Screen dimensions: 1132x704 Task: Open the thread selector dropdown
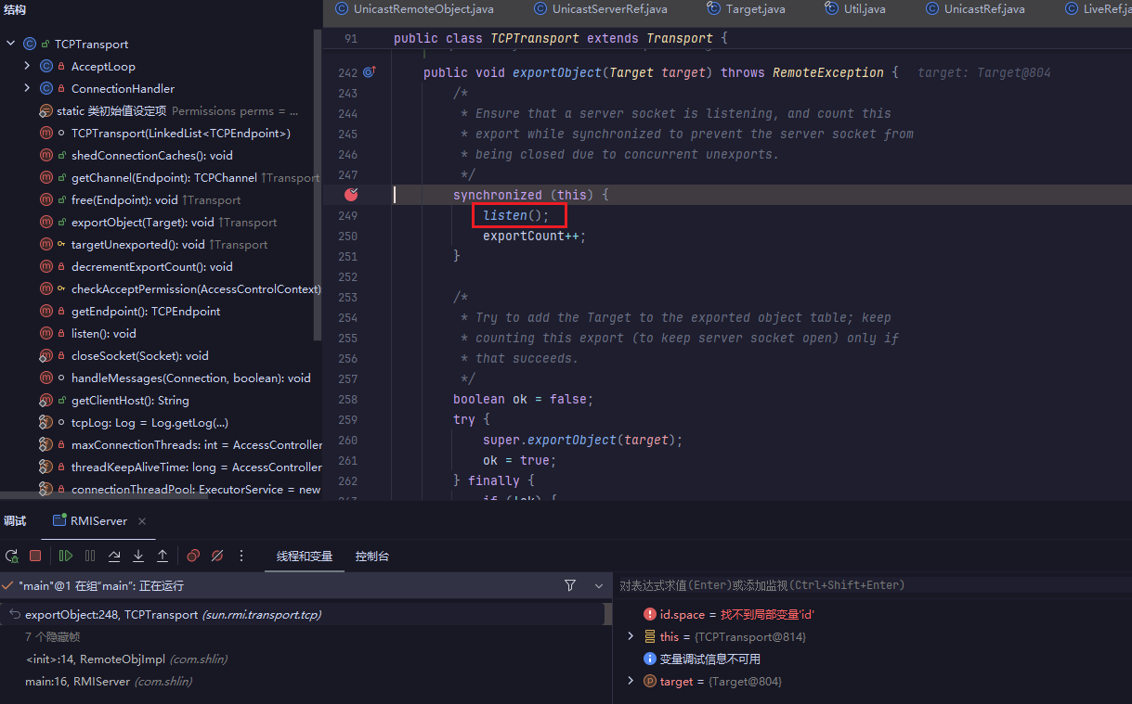click(x=599, y=585)
